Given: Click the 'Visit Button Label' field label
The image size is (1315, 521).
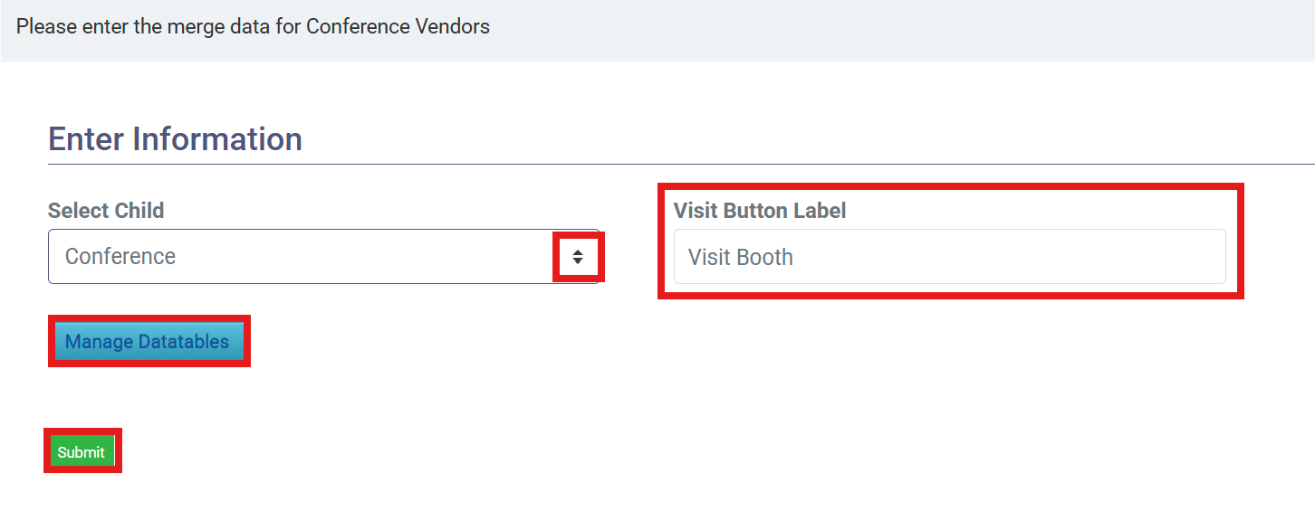Looking at the screenshot, I should point(760,211).
